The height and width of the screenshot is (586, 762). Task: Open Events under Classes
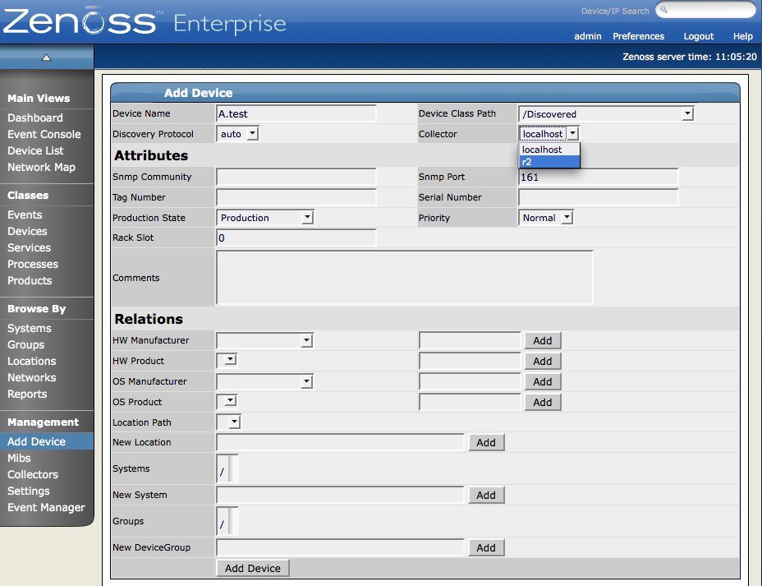click(x=25, y=215)
